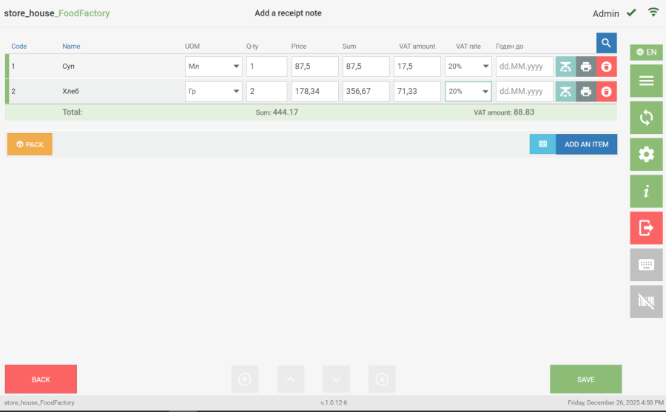Click the Save button
Viewport: 666px width, 412px height.
point(585,379)
